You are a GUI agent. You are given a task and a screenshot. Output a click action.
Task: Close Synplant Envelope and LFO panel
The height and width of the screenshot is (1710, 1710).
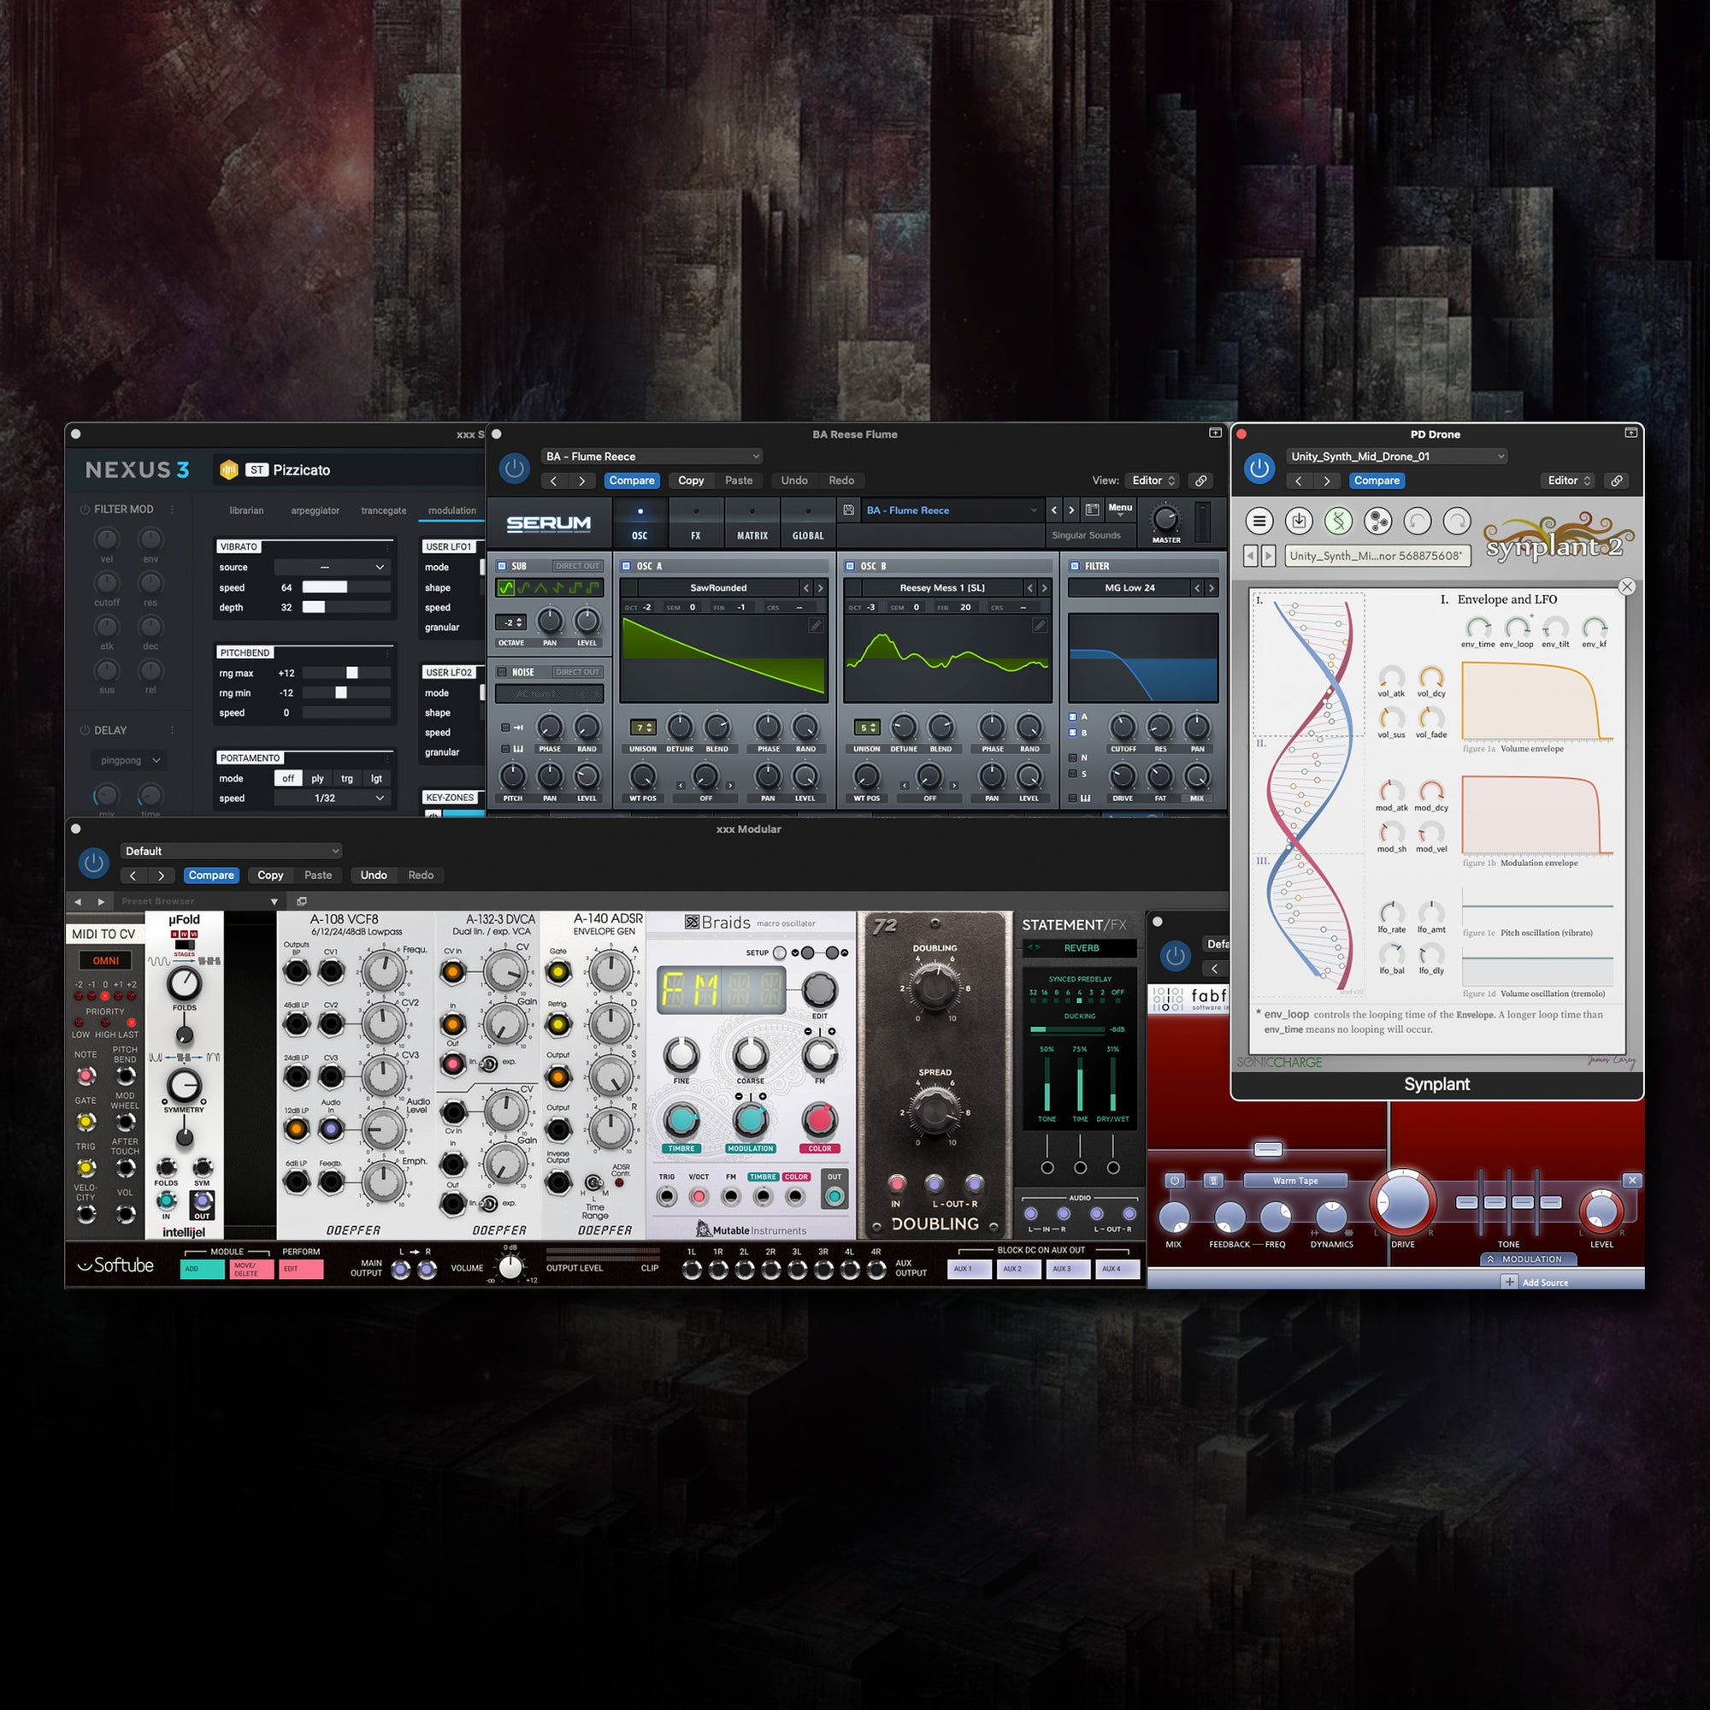1627,587
